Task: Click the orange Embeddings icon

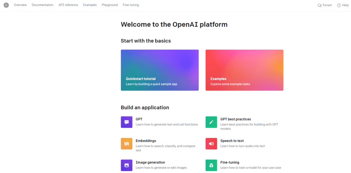Action: click(x=126, y=144)
